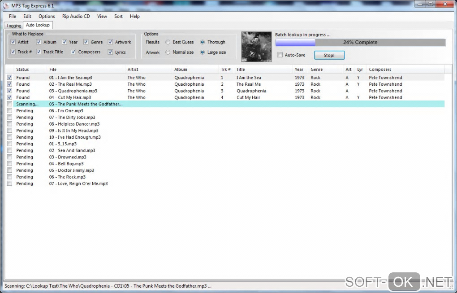Select file 01 - 5_15.mp3
Viewport: 457px width, 293px height.
(63, 144)
